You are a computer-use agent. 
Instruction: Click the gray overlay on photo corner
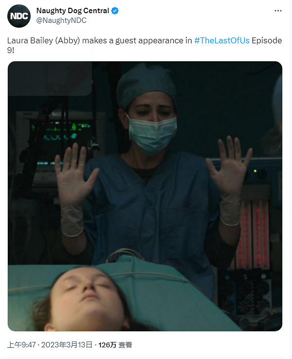pyautogui.click(x=50, y=78)
